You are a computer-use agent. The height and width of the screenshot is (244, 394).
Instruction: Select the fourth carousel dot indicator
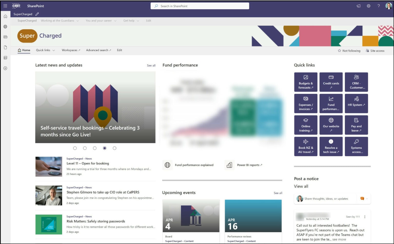(104, 148)
